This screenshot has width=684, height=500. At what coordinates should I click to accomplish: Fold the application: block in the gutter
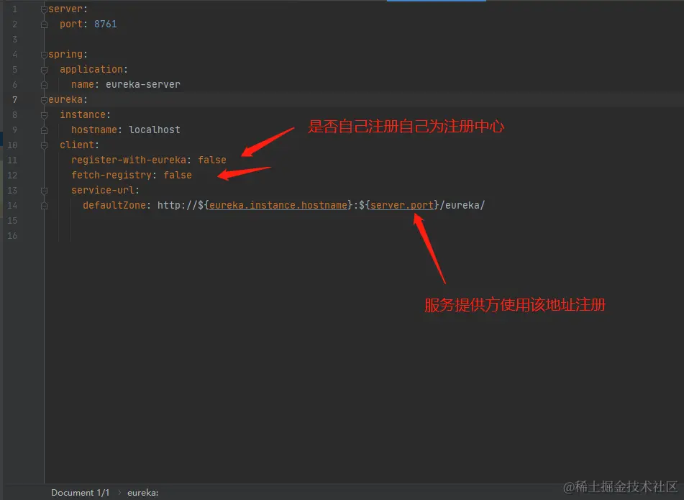coord(44,70)
